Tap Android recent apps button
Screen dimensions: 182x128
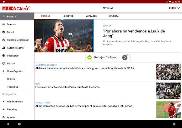coord(174,124)
